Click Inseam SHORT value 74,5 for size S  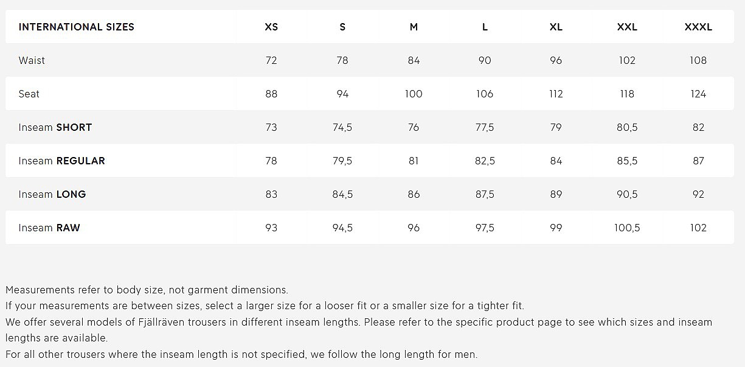click(342, 127)
